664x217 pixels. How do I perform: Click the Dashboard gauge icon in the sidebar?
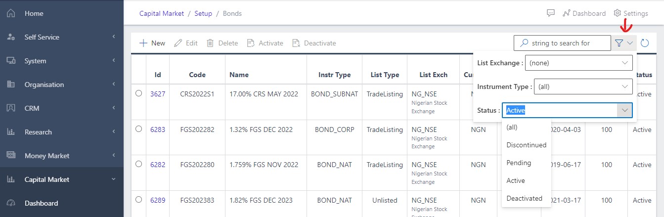point(11,203)
